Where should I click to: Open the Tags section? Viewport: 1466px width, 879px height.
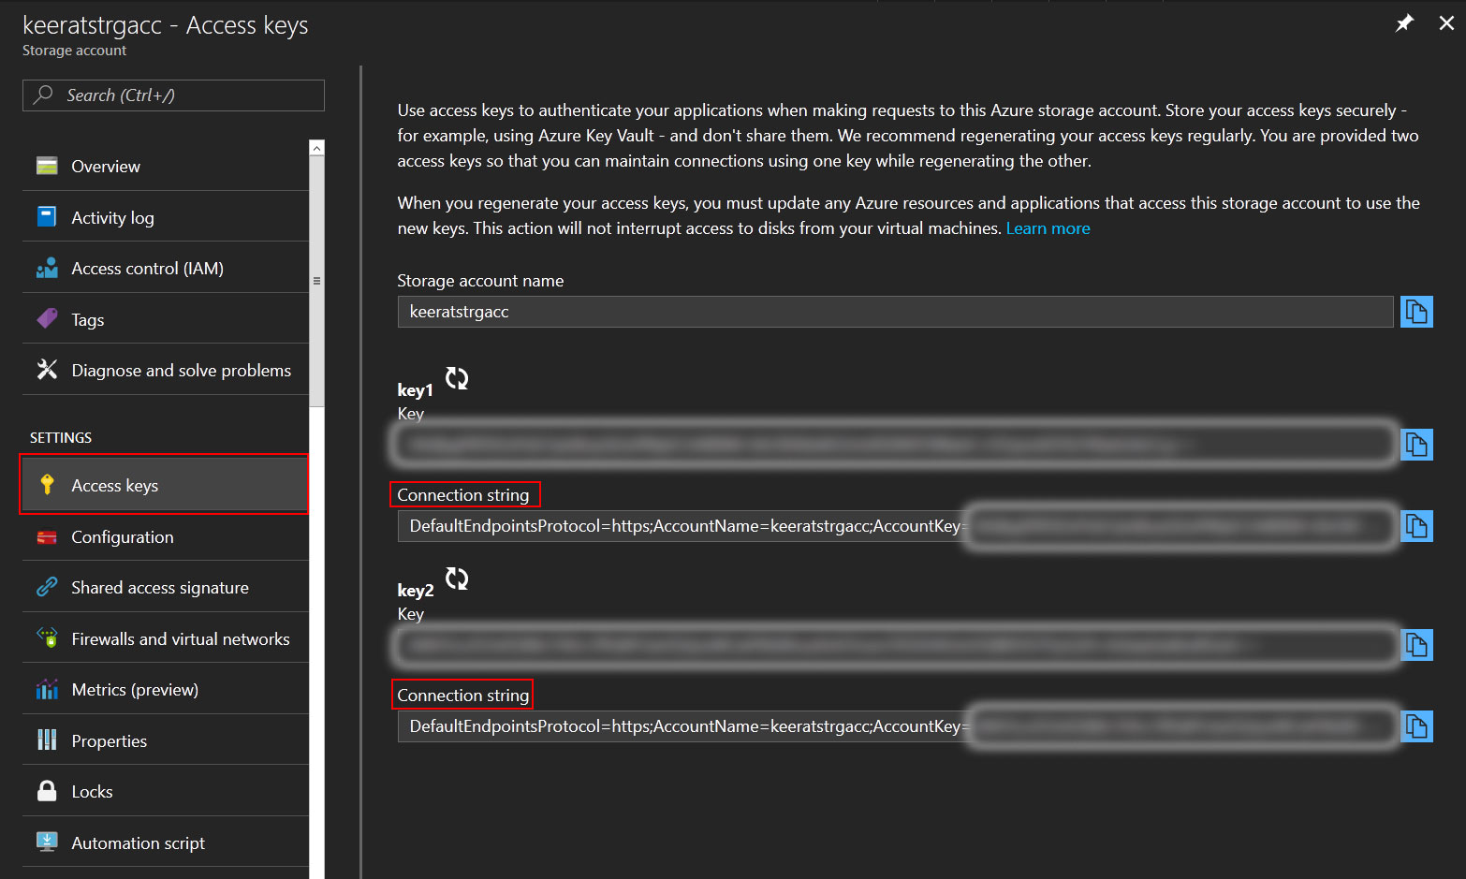pos(166,319)
